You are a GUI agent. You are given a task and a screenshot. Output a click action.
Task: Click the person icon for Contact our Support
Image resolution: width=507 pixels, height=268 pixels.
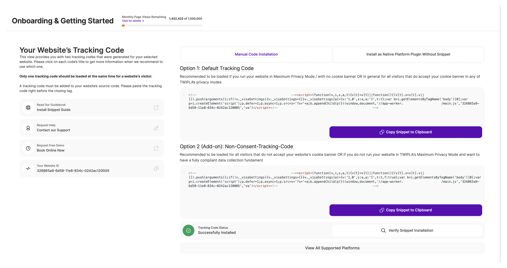[x=28, y=128]
